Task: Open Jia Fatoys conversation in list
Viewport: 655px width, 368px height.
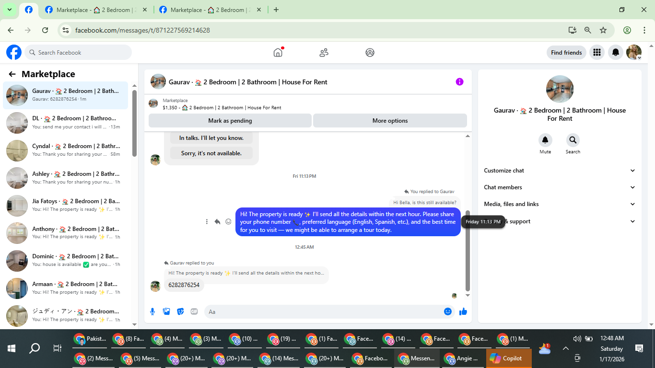Action: tap(66, 206)
